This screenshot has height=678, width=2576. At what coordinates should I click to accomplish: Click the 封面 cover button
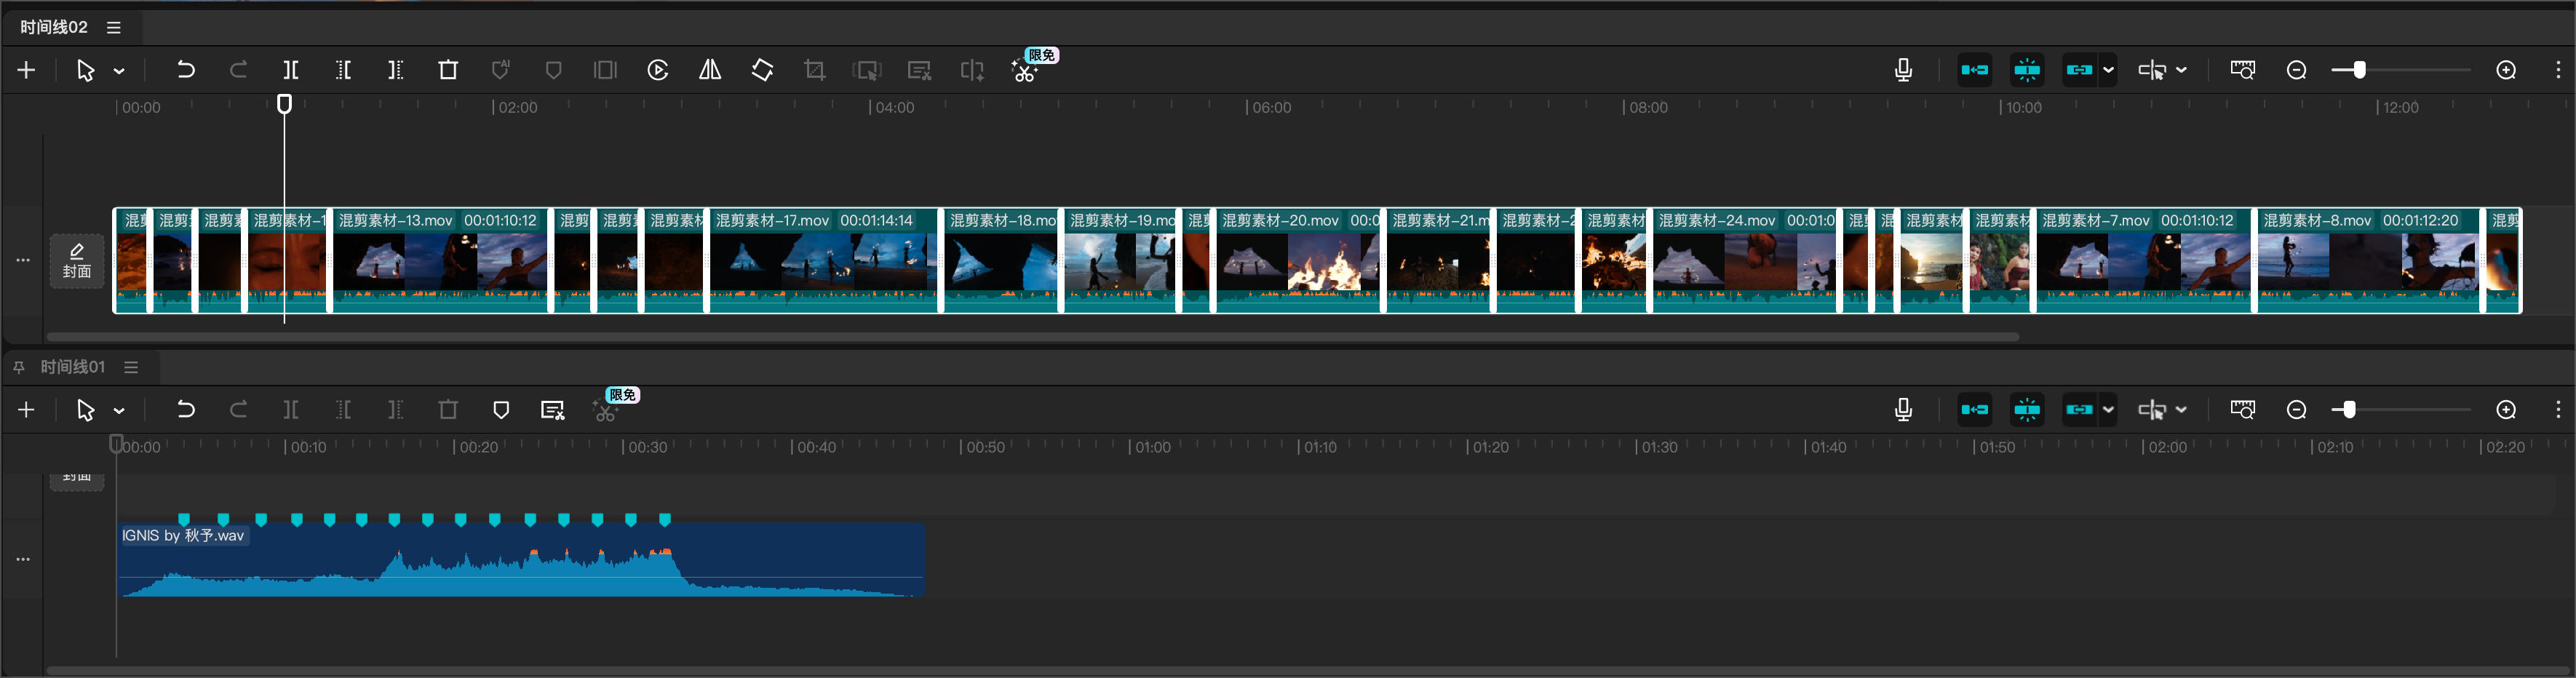pos(77,261)
